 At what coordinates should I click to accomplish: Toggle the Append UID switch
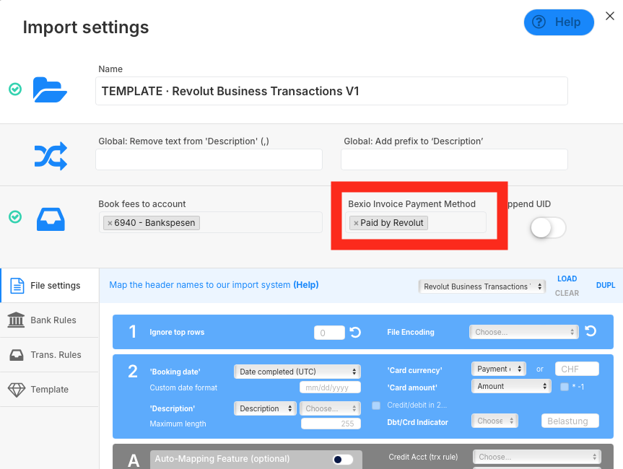[x=547, y=228]
